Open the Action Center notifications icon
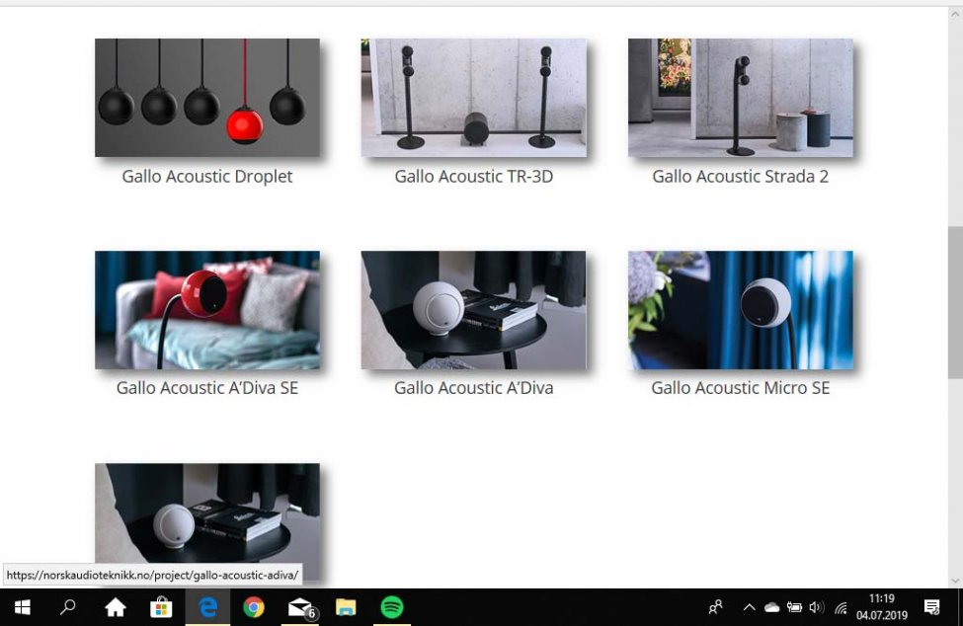 click(x=931, y=607)
